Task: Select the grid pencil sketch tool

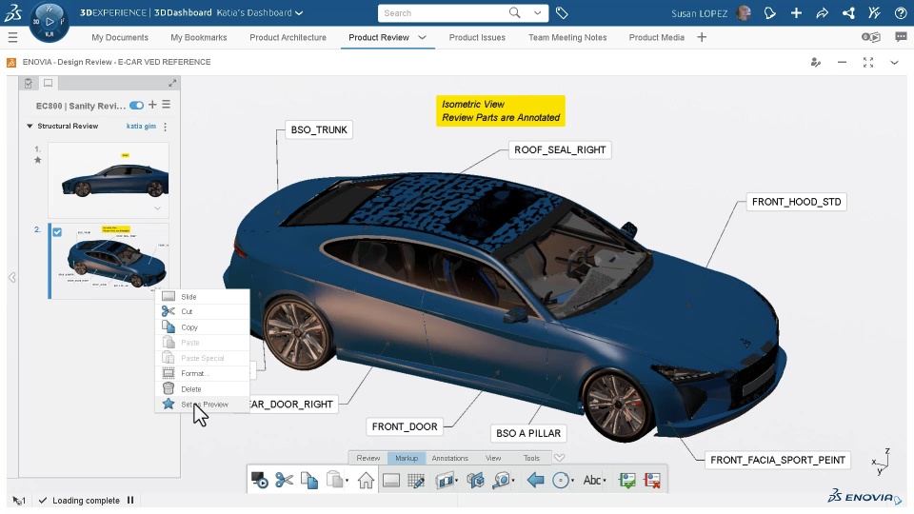Action: [416, 480]
